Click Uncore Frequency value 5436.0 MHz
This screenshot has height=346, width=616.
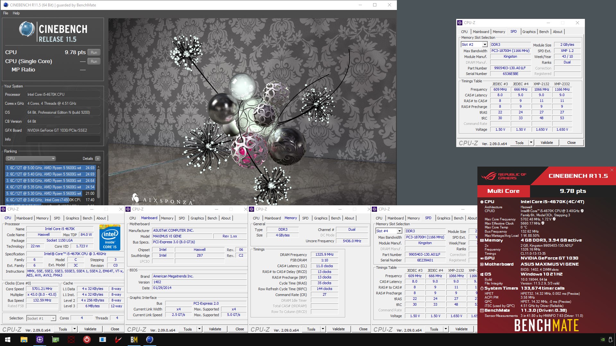click(352, 241)
